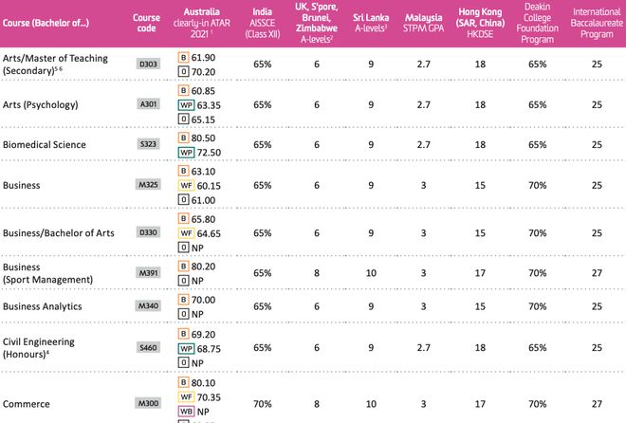Click the O campus box for Business Analytics
The image size is (626, 423).
(x=183, y=314)
